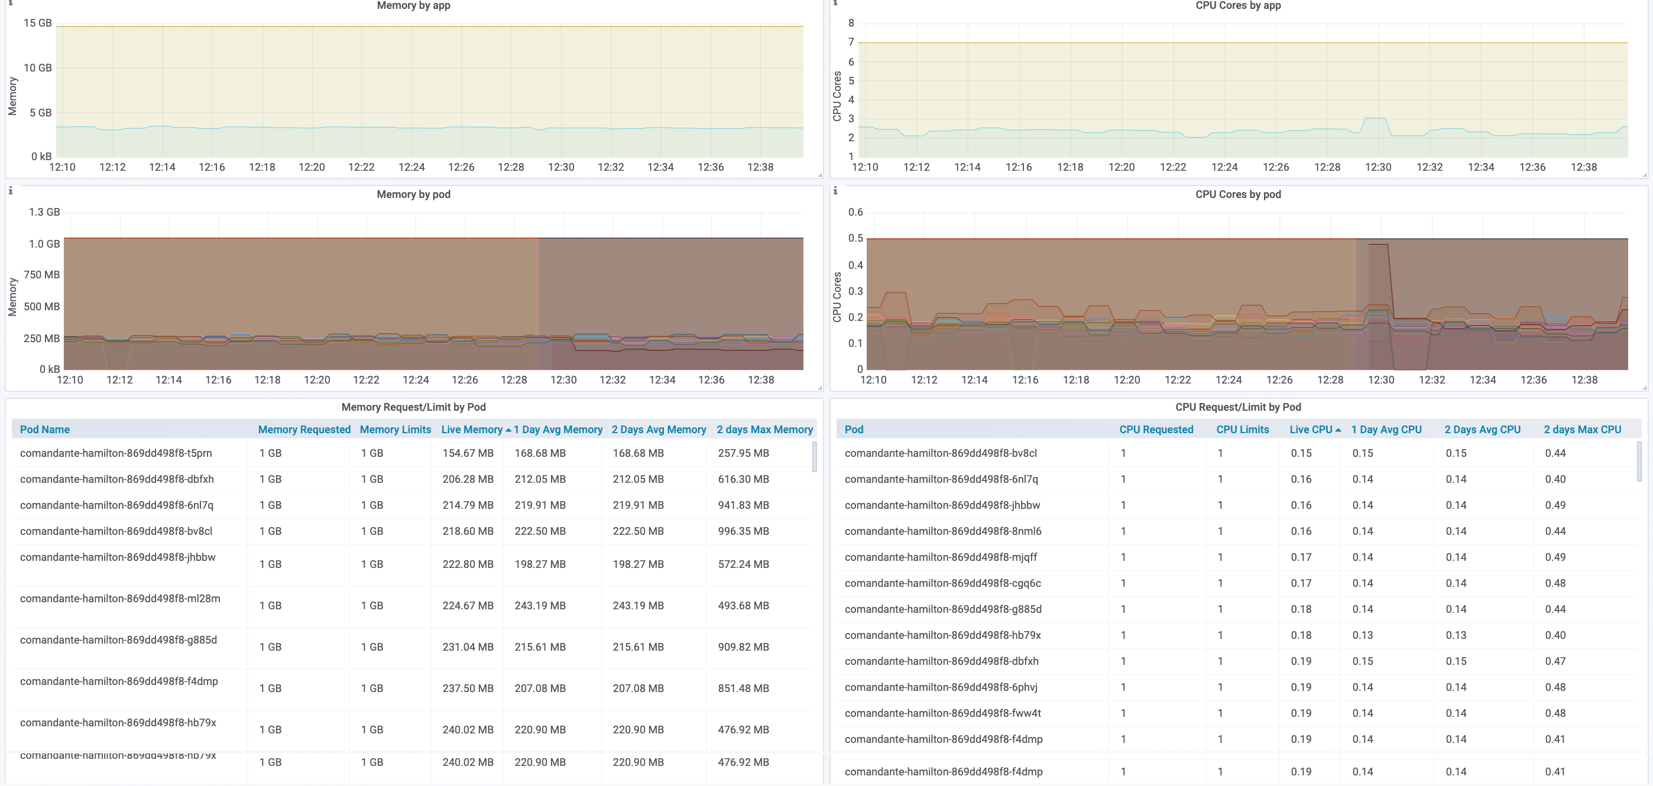The image size is (1653, 786).
Task: Click sort arrow next to Live Memory
Action: [508, 431]
